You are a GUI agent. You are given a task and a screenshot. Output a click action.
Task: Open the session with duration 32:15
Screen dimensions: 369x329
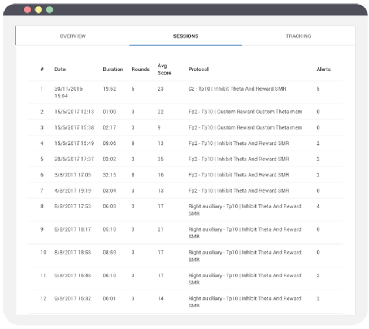click(x=109, y=176)
